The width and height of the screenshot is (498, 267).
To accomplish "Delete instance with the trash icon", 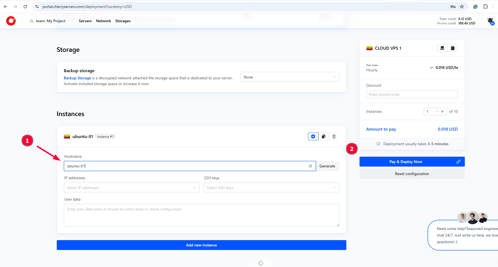I will coord(334,136).
